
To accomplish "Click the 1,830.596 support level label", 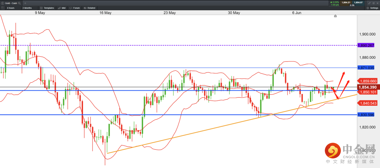I will pos(366,115).
